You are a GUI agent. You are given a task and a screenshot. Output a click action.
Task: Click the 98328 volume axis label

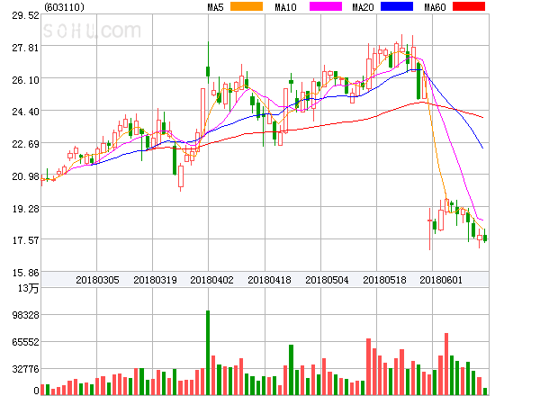click(x=25, y=315)
